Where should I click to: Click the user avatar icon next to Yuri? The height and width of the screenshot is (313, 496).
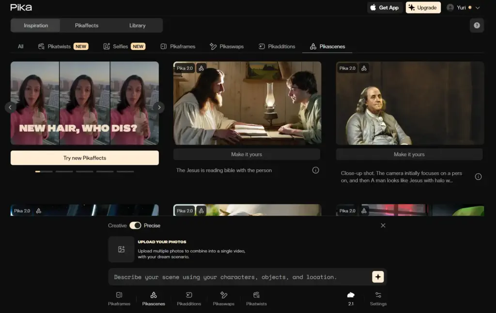450,8
